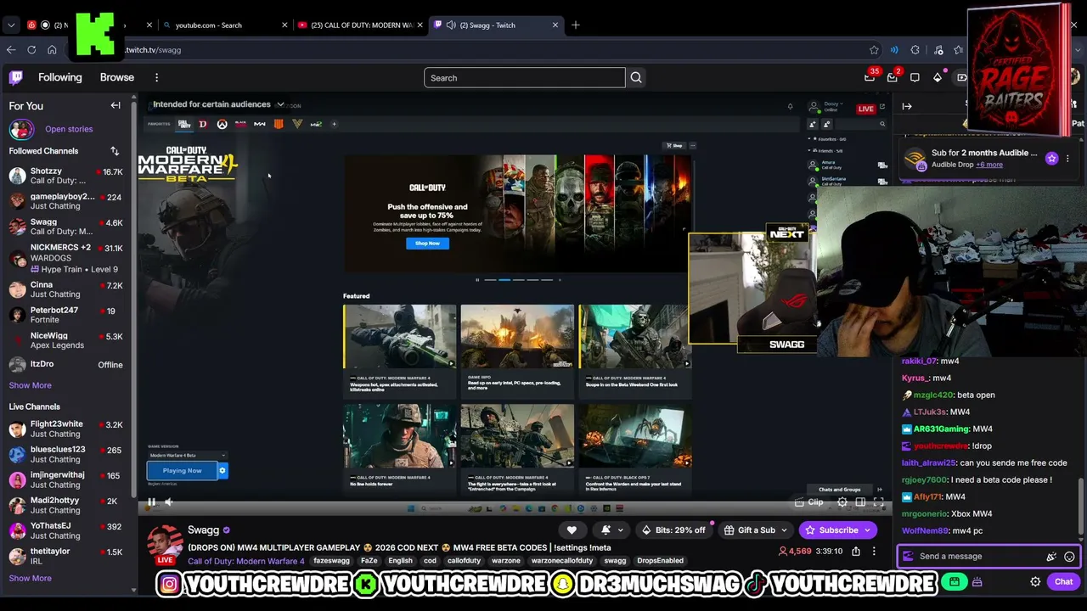Make the stream player fullscreen
This screenshot has width=1087, height=611.
pos(879,502)
